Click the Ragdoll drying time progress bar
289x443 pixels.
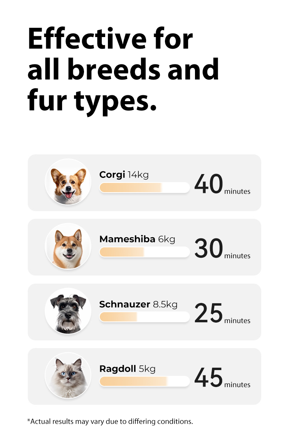144,381
